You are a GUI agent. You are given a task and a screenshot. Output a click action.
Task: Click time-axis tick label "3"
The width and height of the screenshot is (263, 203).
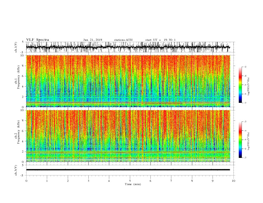coord(88,181)
